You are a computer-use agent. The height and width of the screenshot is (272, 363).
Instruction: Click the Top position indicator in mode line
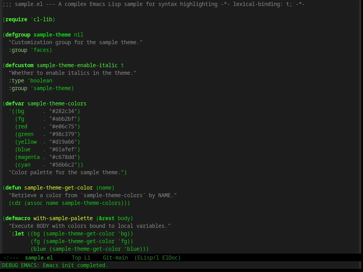(x=76, y=258)
